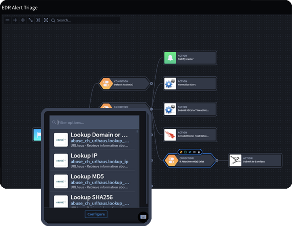The height and width of the screenshot is (226, 292).
Task: Enter fullscreen with the expand arrows icon
Action: pos(46,20)
